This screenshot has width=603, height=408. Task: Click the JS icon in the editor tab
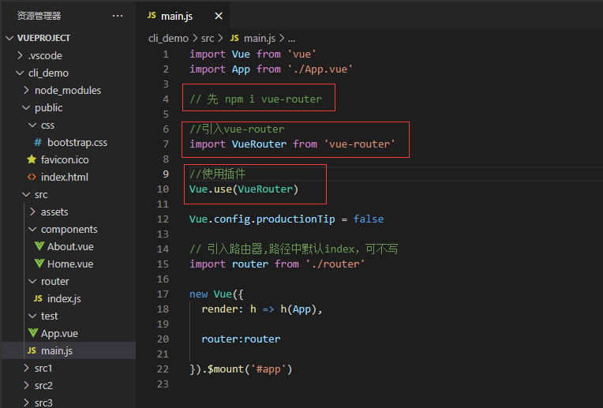click(152, 15)
